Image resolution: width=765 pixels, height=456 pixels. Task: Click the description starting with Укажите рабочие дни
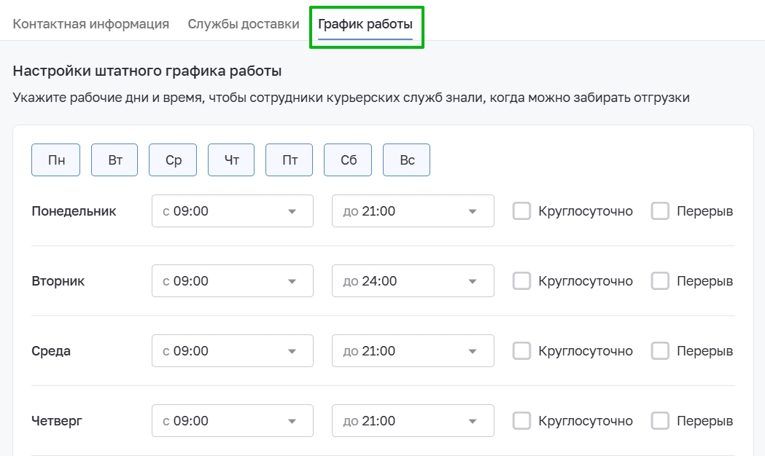click(352, 98)
